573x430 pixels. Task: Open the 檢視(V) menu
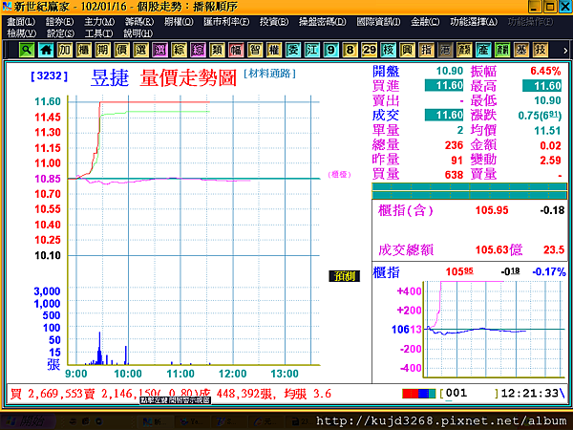[x=22, y=33]
